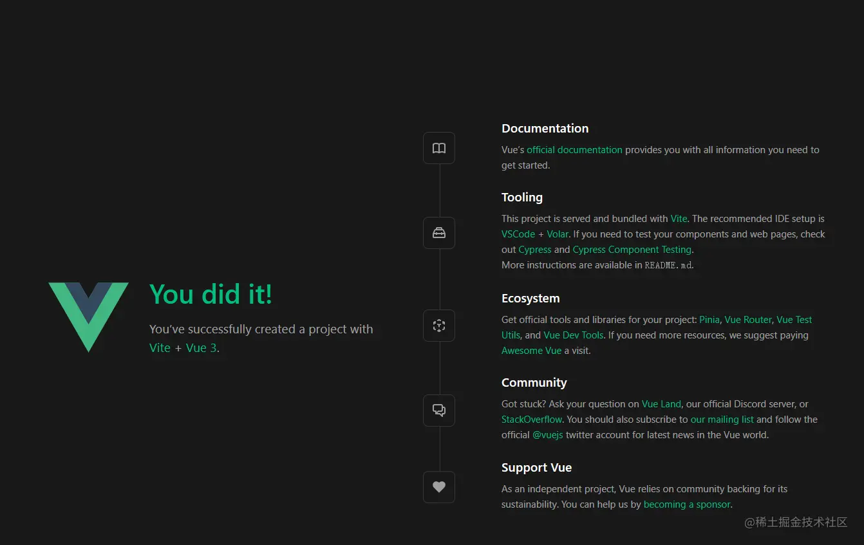This screenshot has height=545, width=864.
Task: Open the Vite link in Tooling section
Action: coord(679,219)
